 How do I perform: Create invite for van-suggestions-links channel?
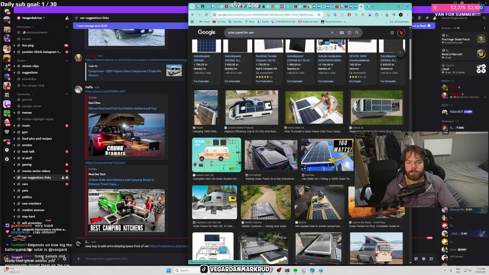pyautogui.click(x=63, y=178)
